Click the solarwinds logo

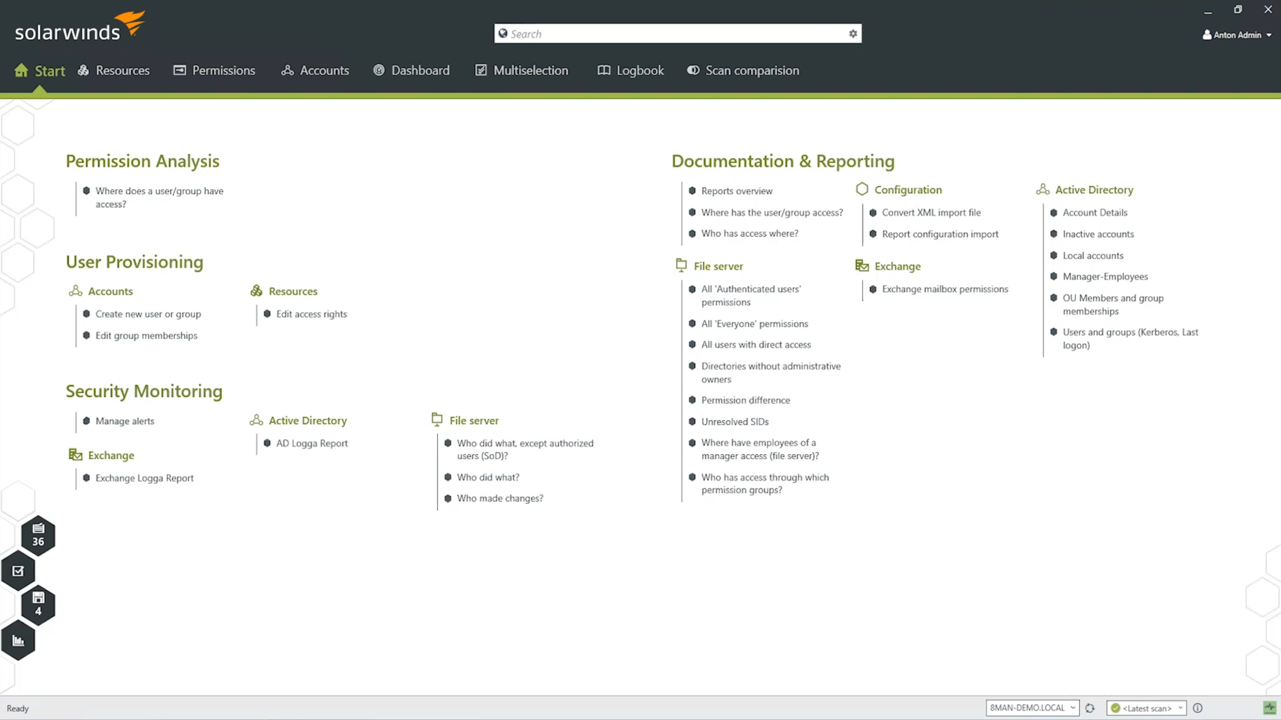click(79, 27)
